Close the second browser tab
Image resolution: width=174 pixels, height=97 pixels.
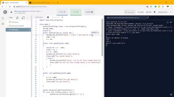pos(53,3)
